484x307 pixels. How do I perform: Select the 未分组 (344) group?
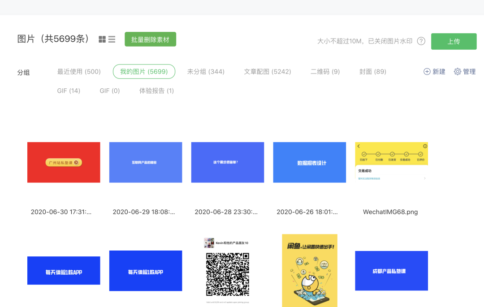pos(206,72)
